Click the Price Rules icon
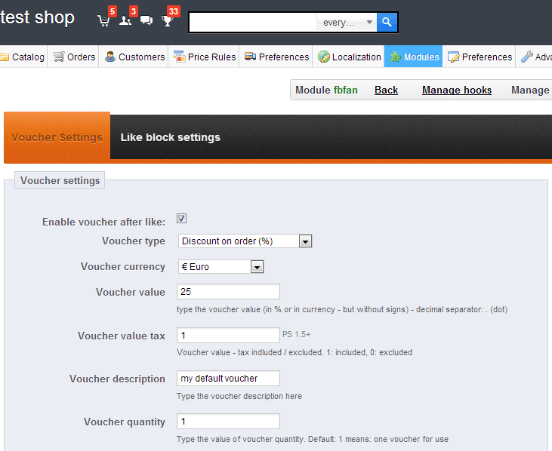Viewport: 552px width, 451px height. pyautogui.click(x=179, y=57)
